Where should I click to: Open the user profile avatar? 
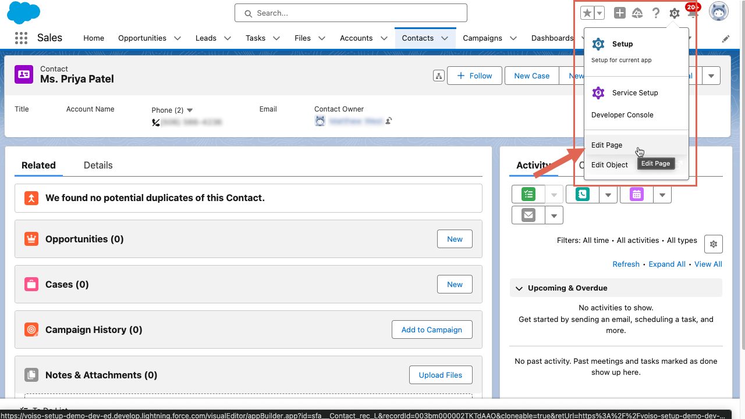[x=719, y=12]
